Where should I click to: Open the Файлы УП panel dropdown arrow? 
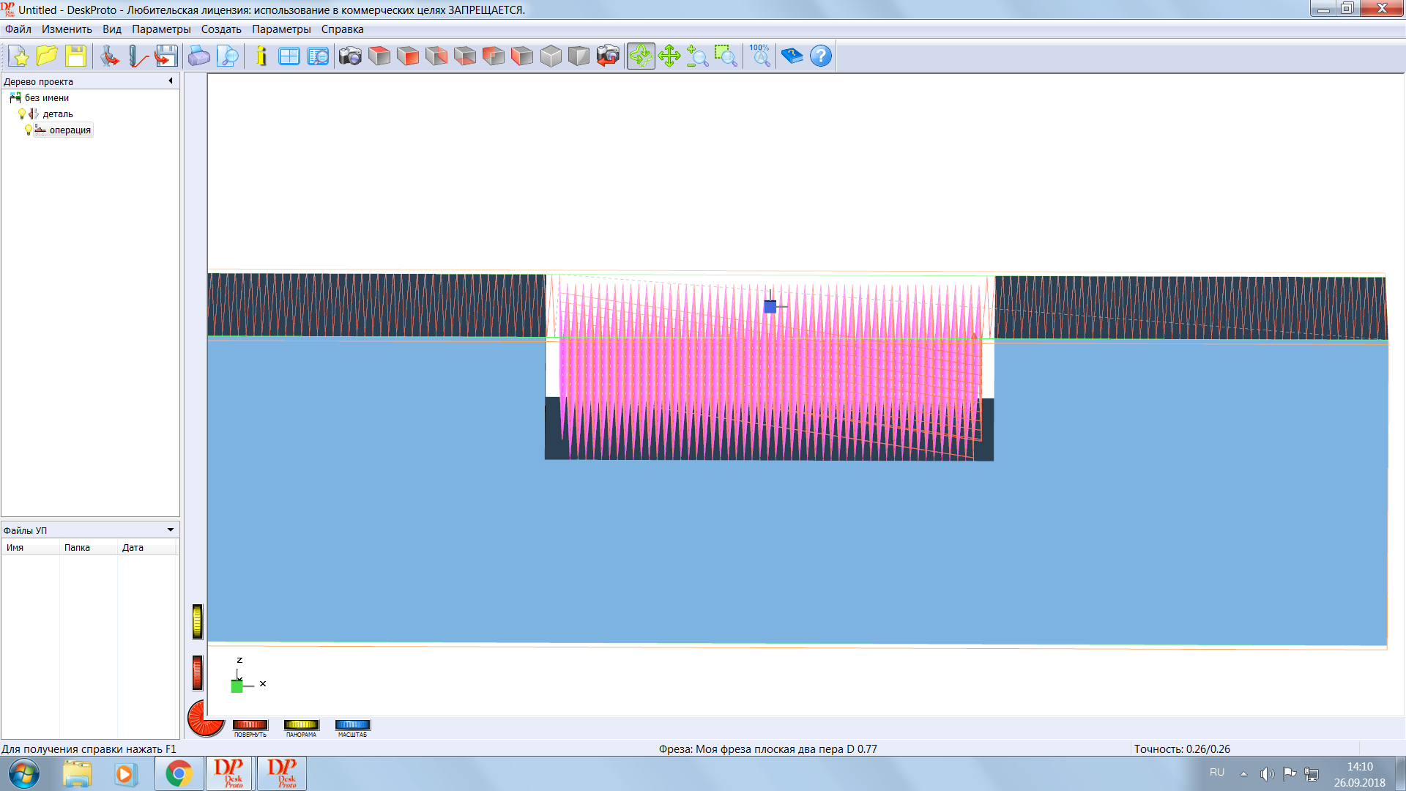[171, 530]
